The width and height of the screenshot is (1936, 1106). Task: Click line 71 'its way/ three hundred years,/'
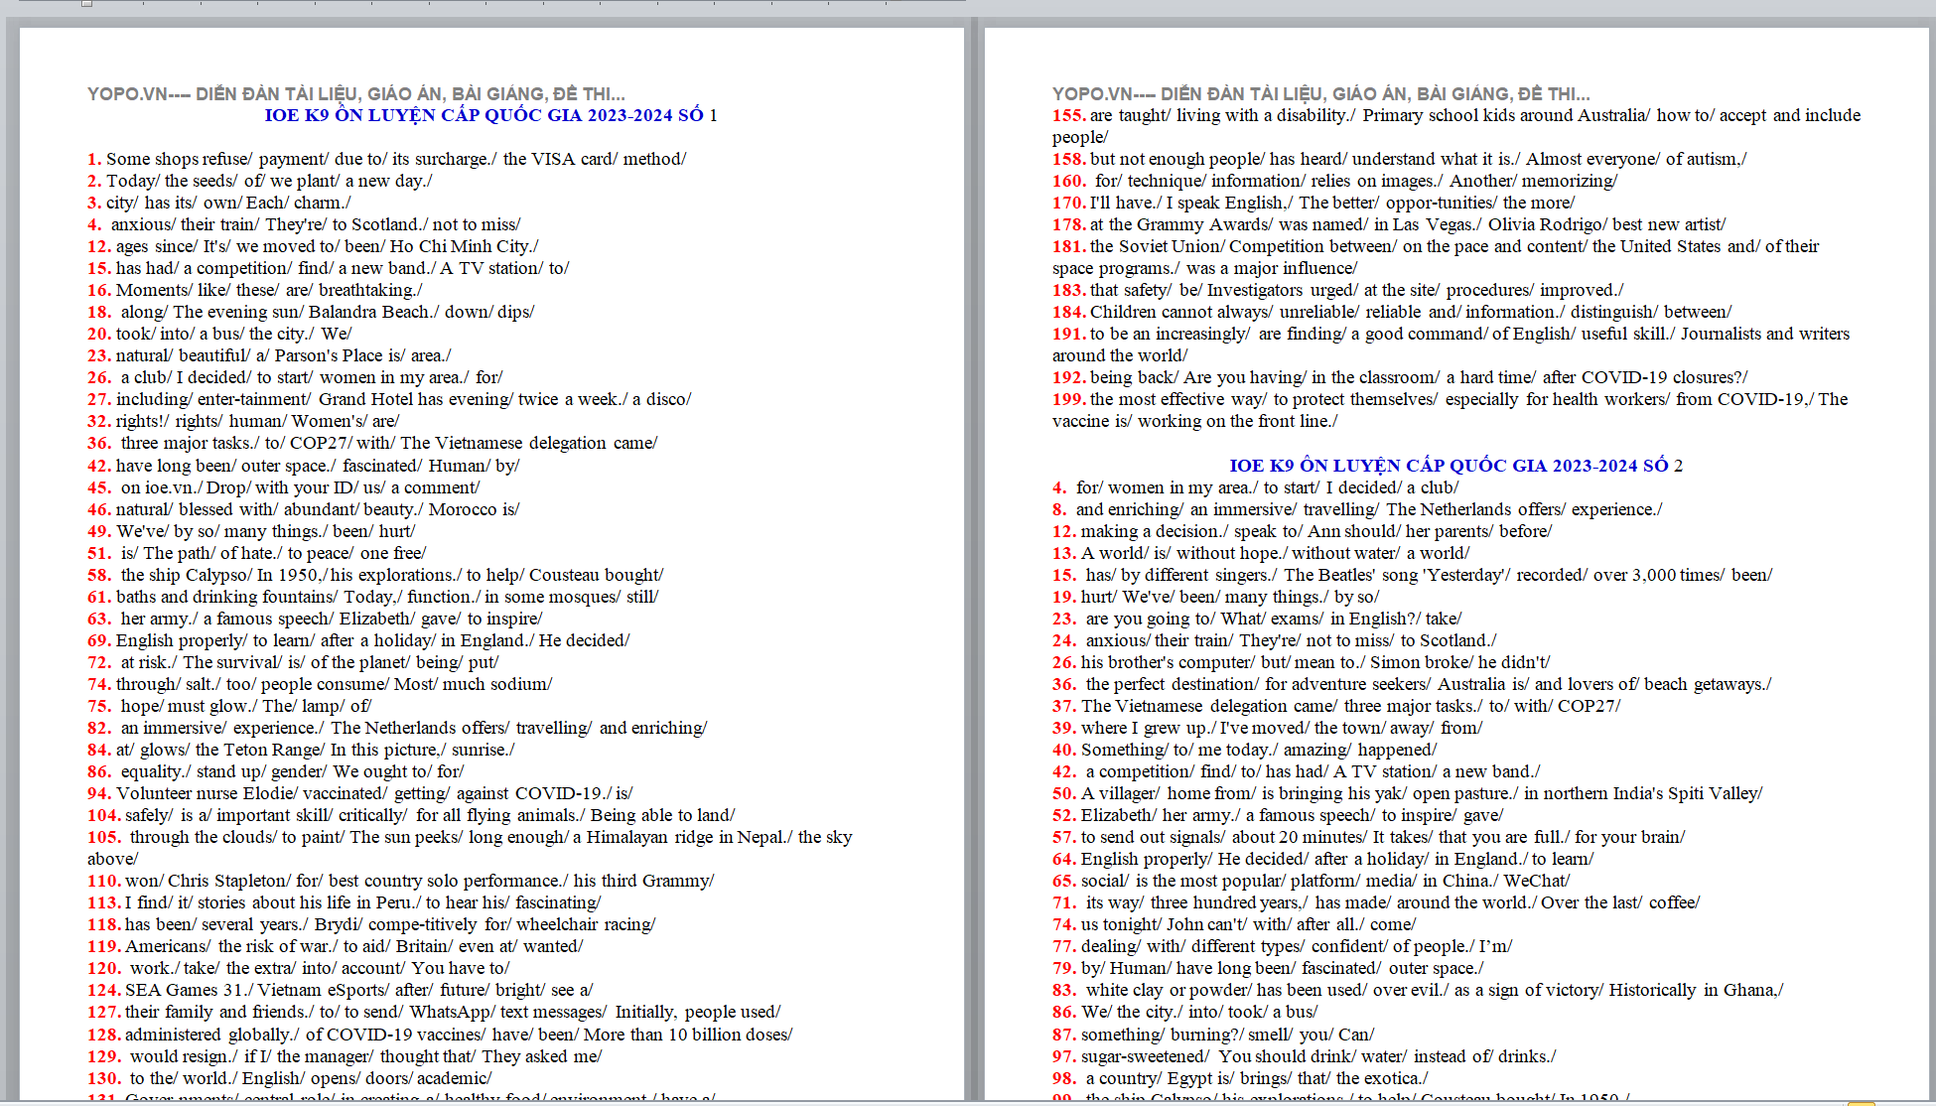1376,902
